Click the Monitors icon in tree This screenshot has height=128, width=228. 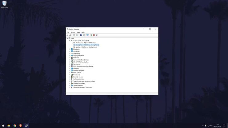point(72,68)
